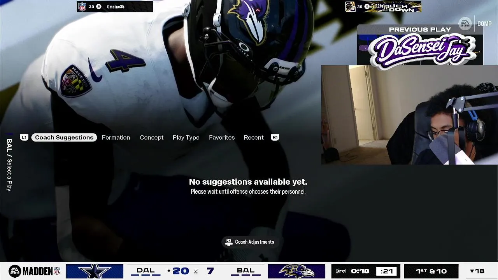The image size is (498, 280).
Task: Show the Recent plays tab
Action: pos(254,137)
